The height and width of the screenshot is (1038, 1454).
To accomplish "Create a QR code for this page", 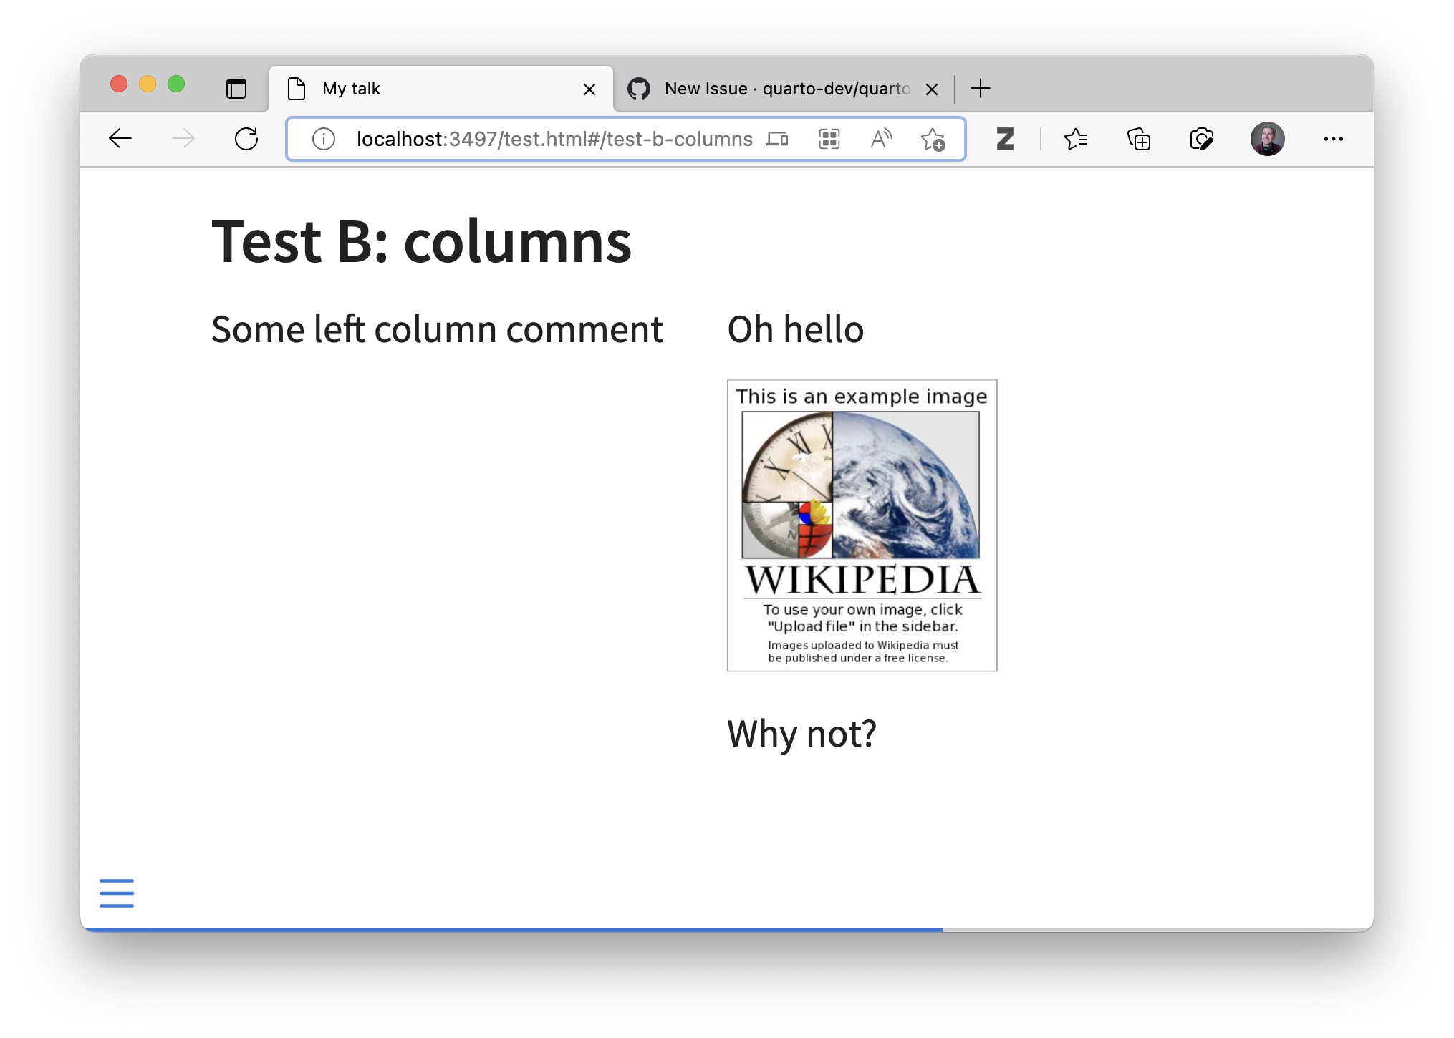I will coord(828,139).
